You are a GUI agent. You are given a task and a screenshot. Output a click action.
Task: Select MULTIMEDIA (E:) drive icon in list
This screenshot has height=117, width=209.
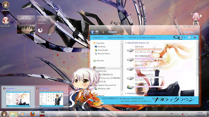coord(130,59)
